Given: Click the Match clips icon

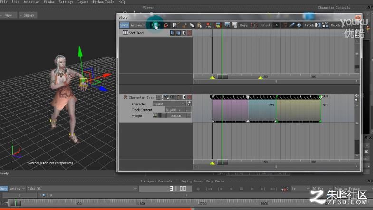Looking at the screenshot, I should pyautogui.click(x=317, y=25).
